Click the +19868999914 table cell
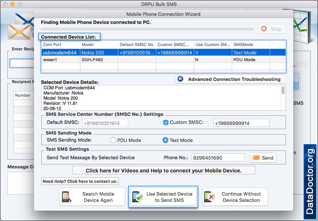This screenshot has height=221, width=318. [x=175, y=53]
